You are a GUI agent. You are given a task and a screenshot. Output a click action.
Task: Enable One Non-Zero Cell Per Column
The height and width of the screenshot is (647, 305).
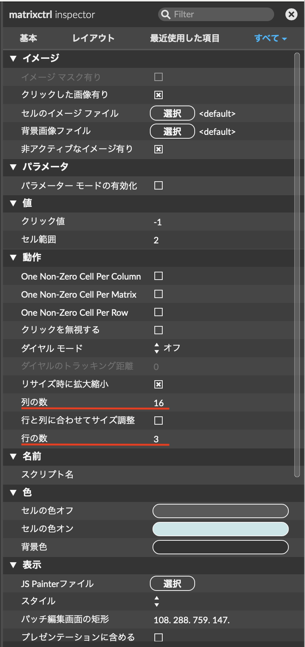tap(159, 276)
